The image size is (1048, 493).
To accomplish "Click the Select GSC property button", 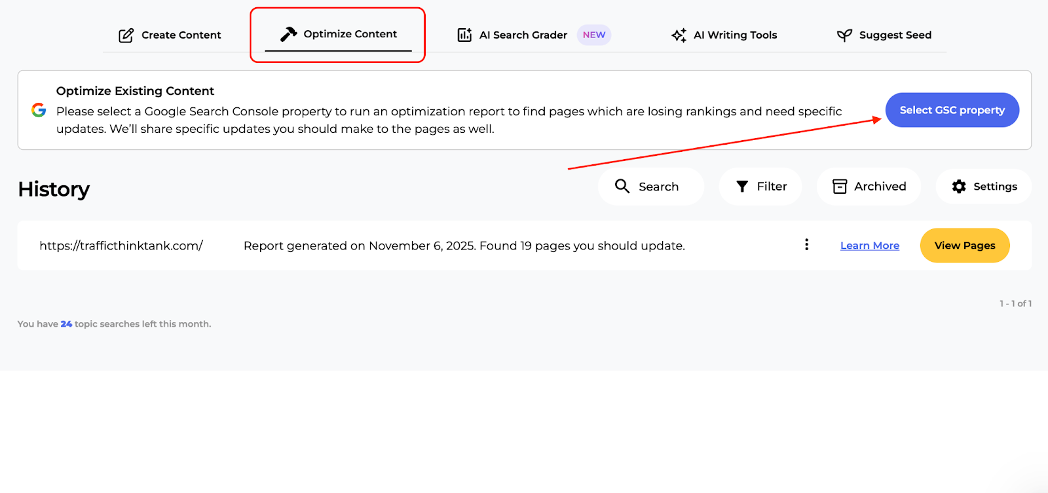I will tap(951, 110).
